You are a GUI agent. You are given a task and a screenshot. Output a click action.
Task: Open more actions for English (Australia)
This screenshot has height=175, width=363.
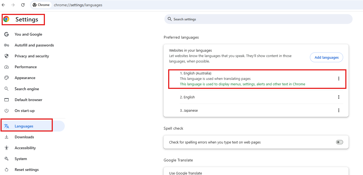(x=339, y=79)
